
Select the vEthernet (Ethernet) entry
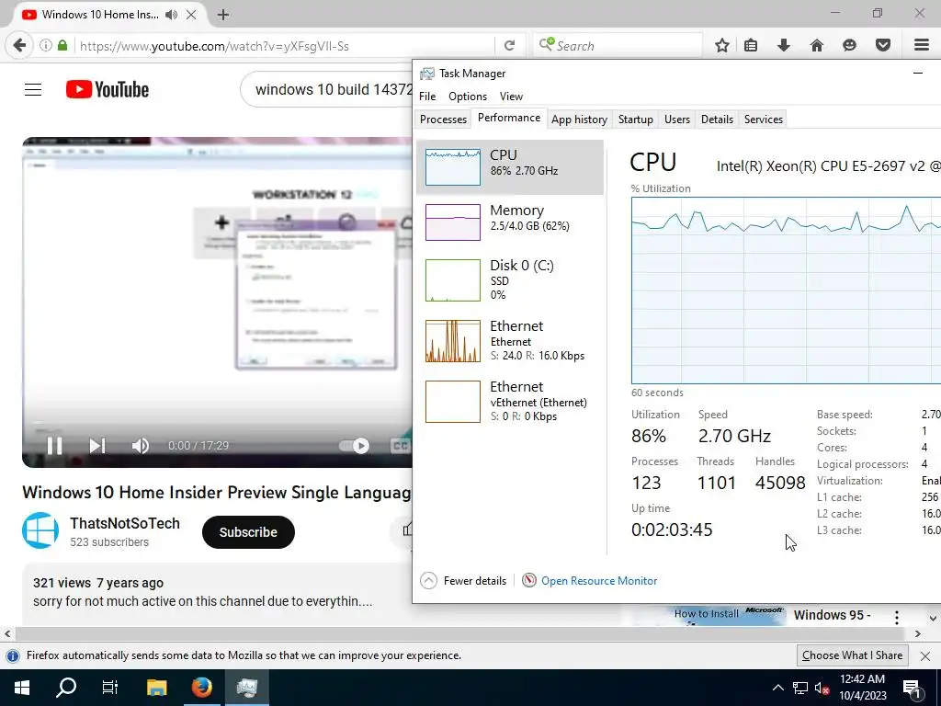pos(509,401)
